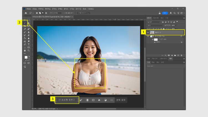
Task: Click the foreground color swatch
Action: (x=26, y=57)
